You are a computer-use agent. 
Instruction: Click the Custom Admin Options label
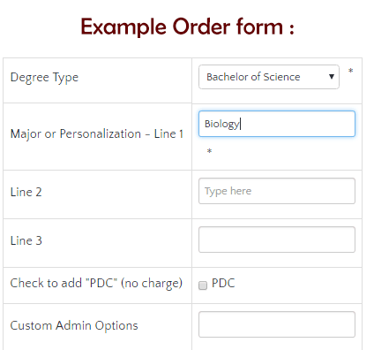[x=74, y=326]
